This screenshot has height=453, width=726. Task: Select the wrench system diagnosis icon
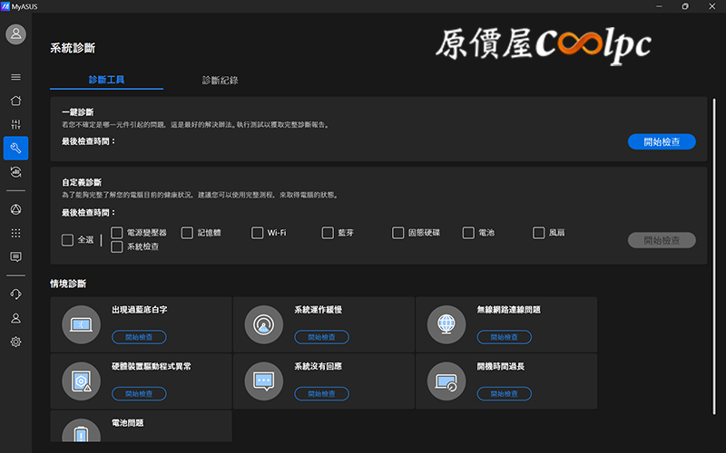(x=15, y=149)
